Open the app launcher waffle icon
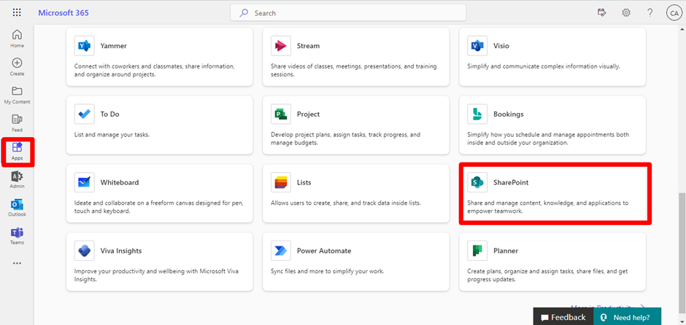686x325 pixels. point(17,12)
